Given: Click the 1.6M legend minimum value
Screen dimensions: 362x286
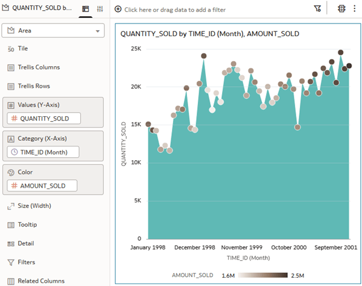Looking at the screenshot, I should (x=228, y=275).
